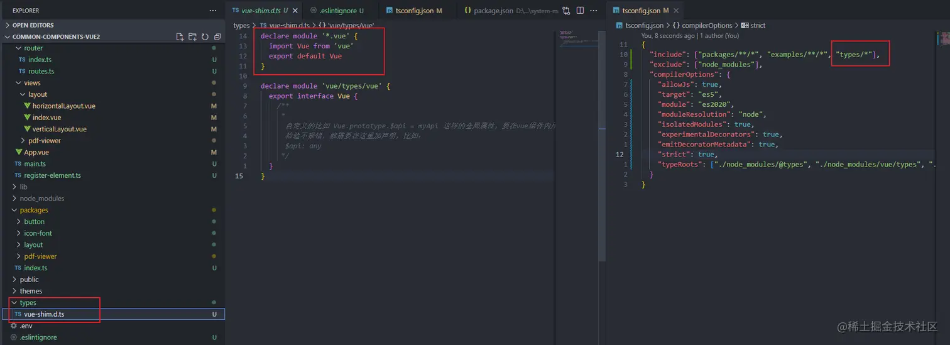Collapse all folders in Explorer
Screen dimensions: 950x345
click(x=217, y=37)
